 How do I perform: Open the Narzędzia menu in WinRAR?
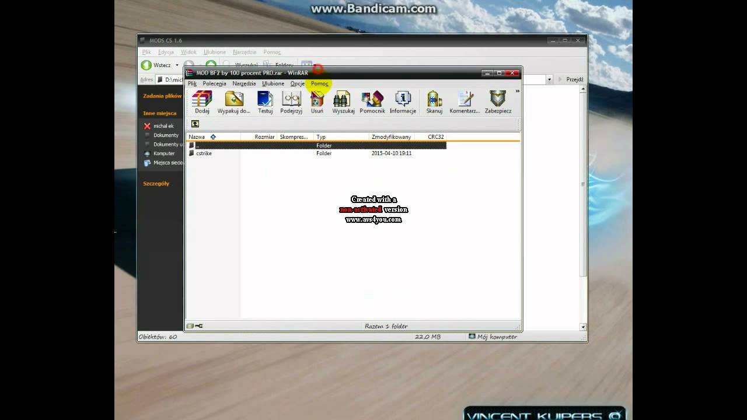coord(244,83)
